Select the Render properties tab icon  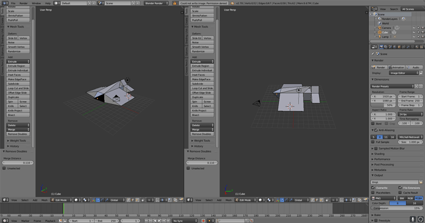381,47
